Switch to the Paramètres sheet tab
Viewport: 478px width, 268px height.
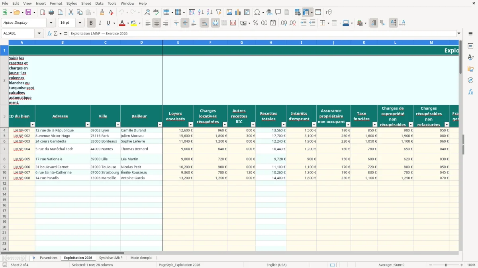(x=49, y=258)
